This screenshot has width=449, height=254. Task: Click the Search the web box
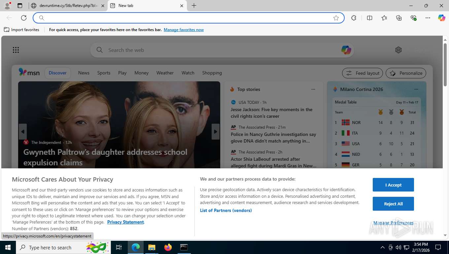(222, 50)
